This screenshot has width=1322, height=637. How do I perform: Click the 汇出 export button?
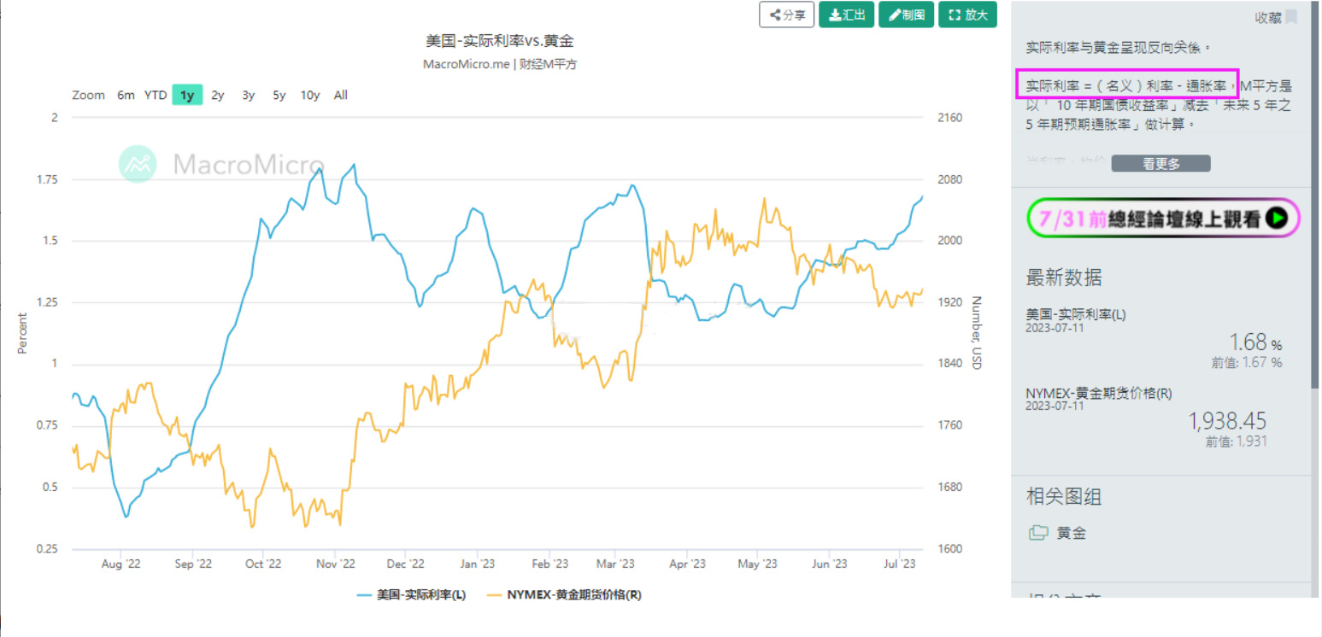tap(846, 15)
